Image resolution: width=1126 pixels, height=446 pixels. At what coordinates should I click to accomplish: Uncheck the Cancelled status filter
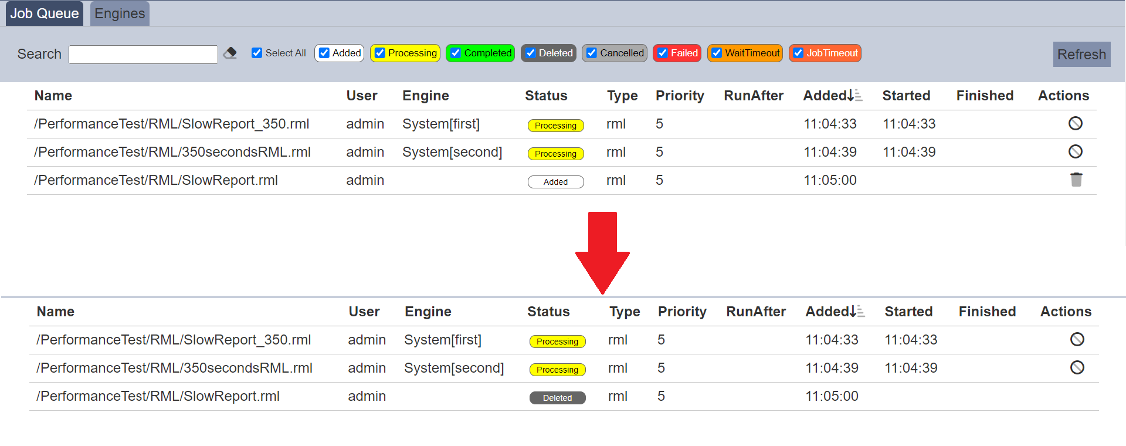[592, 53]
